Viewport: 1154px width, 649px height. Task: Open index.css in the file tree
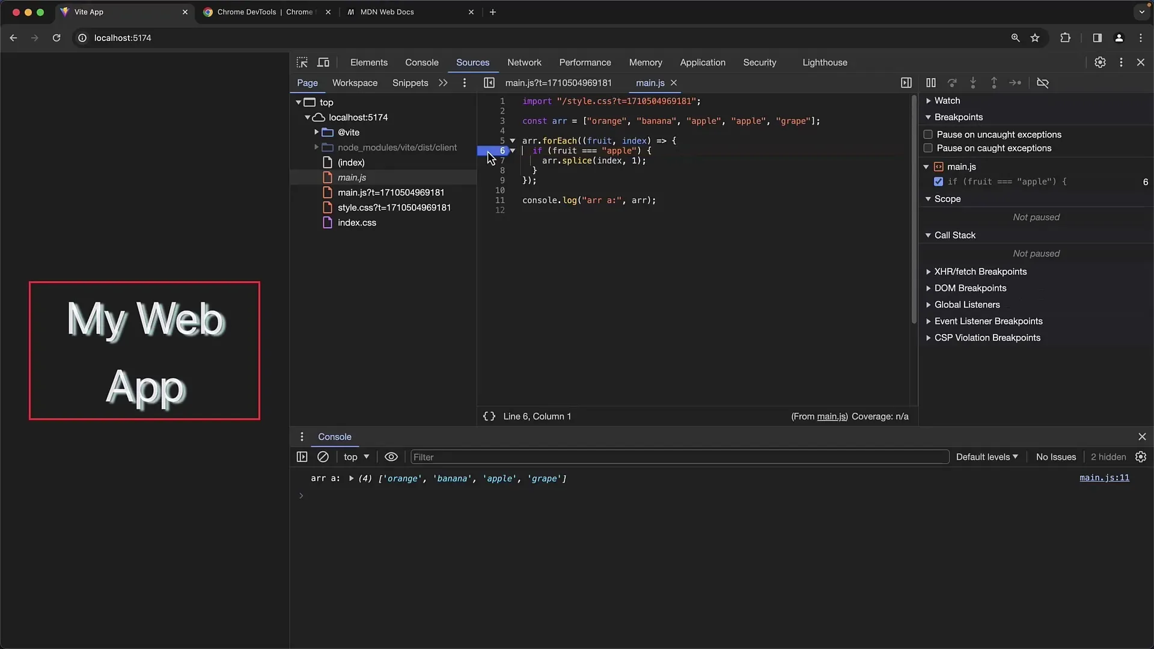click(x=357, y=223)
